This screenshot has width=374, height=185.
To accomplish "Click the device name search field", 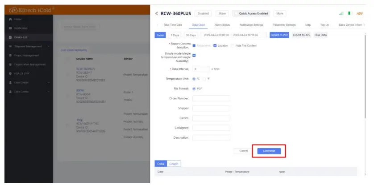I will [80, 27].
